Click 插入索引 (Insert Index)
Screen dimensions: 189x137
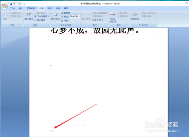(x=122, y=13)
